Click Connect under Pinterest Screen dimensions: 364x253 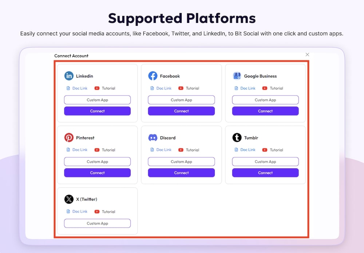[x=97, y=173]
